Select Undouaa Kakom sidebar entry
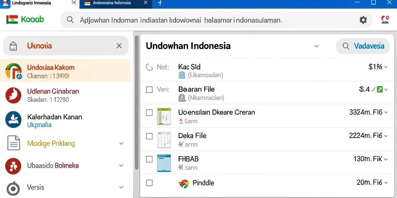This screenshot has width=397, height=198. pos(65,71)
